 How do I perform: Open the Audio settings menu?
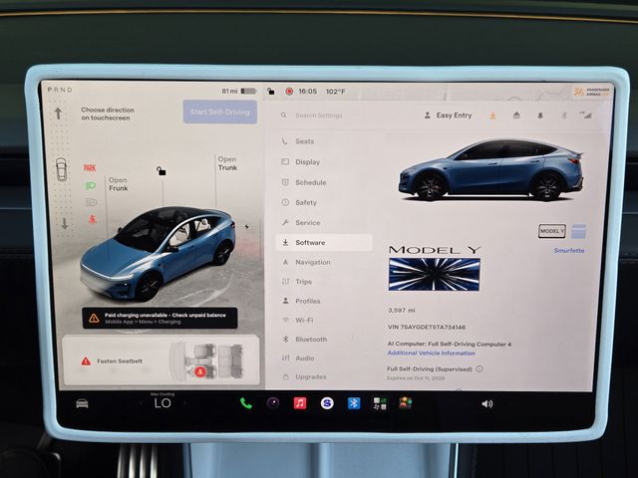(324, 358)
